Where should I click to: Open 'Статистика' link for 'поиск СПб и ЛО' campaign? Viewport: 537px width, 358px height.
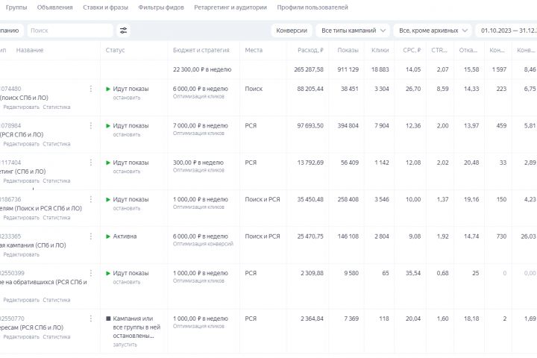point(57,107)
